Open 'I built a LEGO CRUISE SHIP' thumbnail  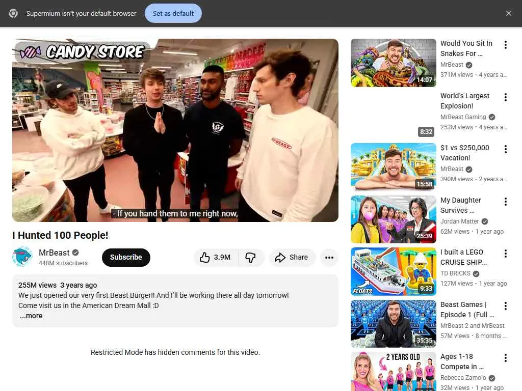pyautogui.click(x=393, y=271)
